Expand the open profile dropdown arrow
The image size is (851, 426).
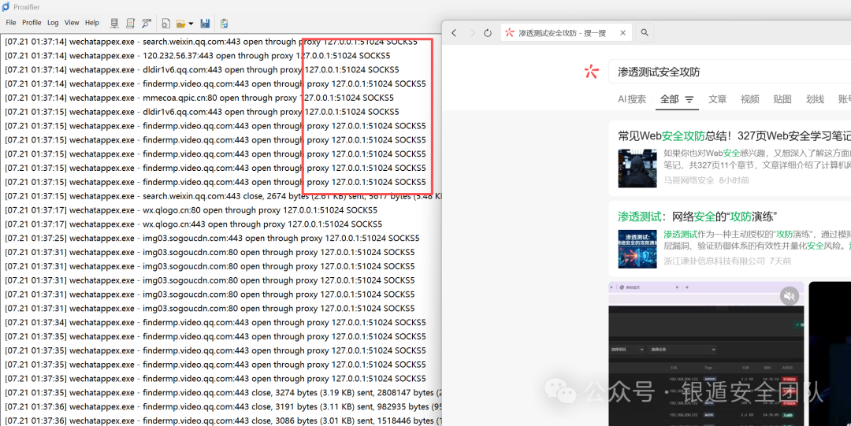pos(191,24)
